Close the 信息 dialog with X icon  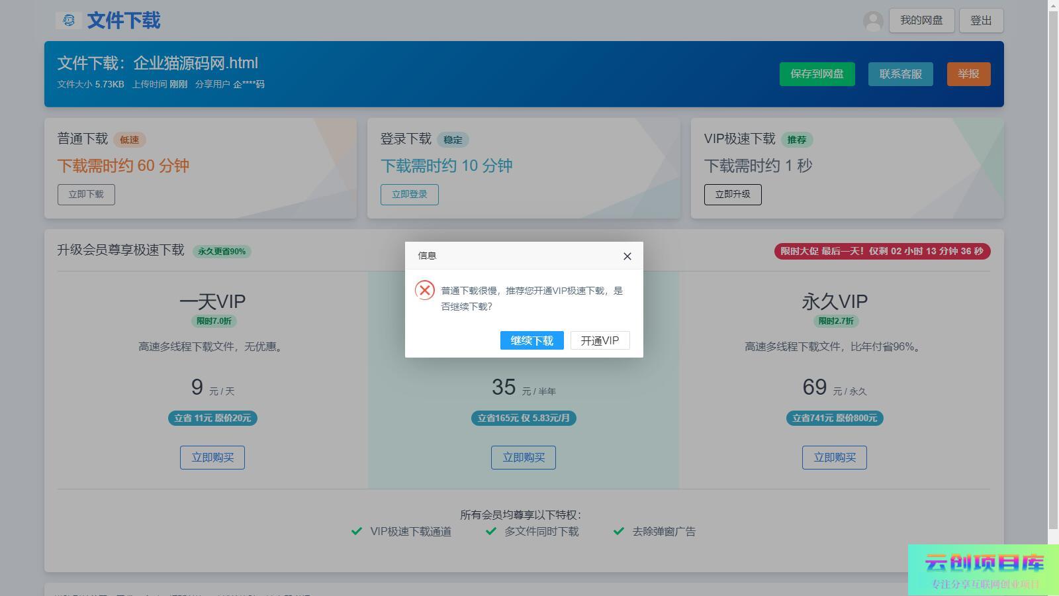[x=627, y=256]
